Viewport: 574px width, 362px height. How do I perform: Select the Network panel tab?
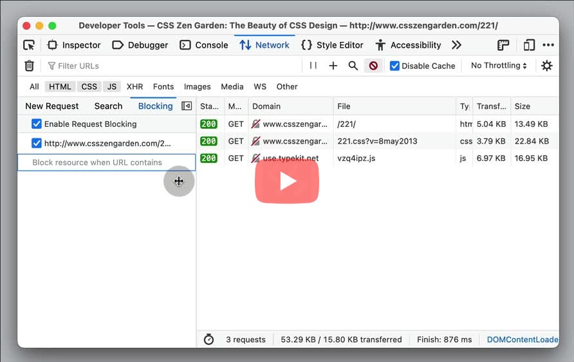coord(264,45)
